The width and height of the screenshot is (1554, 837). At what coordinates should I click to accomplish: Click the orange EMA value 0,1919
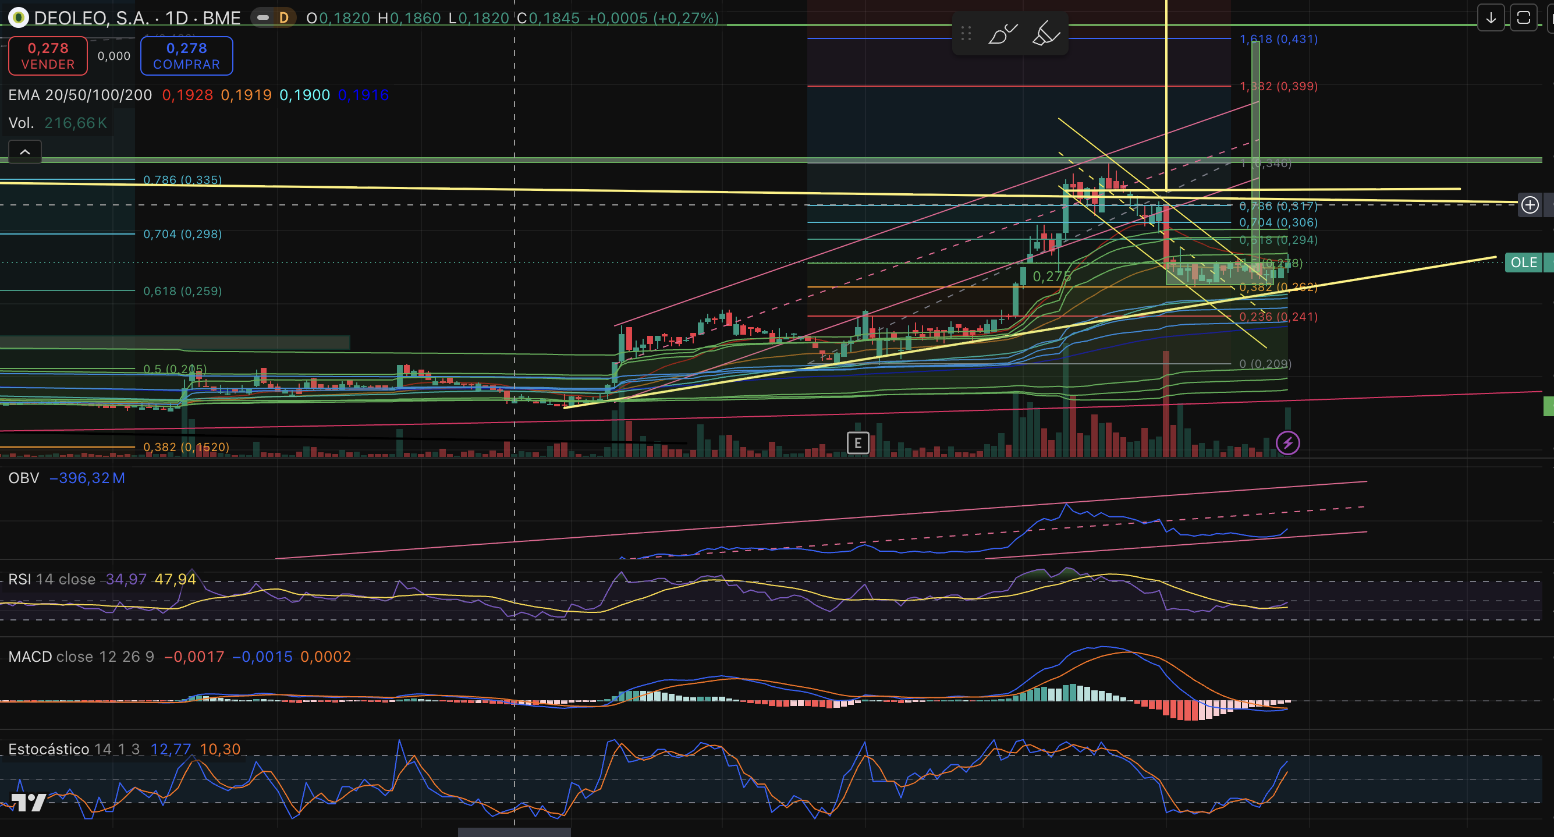click(x=246, y=95)
